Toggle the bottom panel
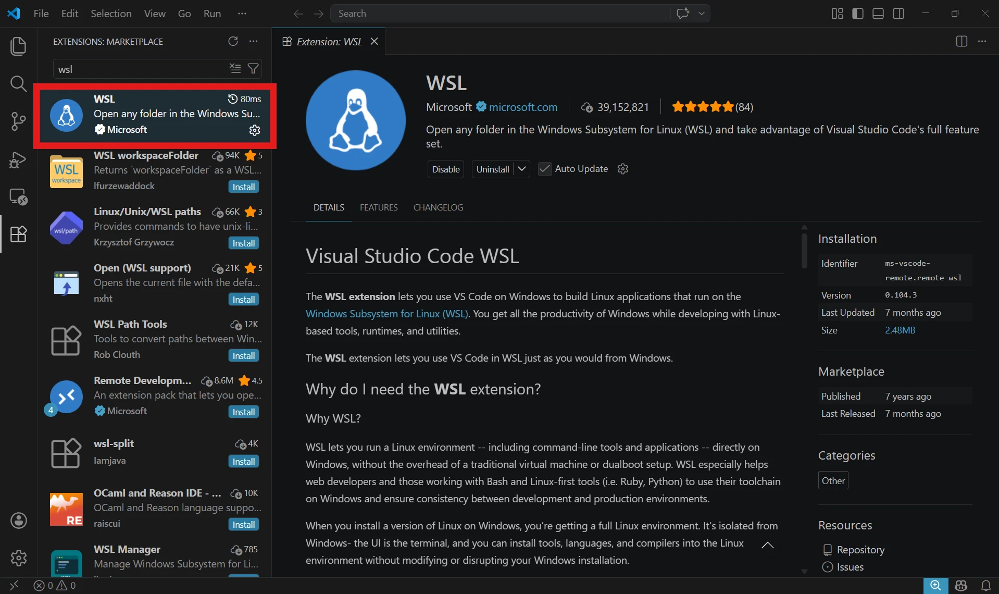The width and height of the screenshot is (999, 594). click(x=878, y=14)
